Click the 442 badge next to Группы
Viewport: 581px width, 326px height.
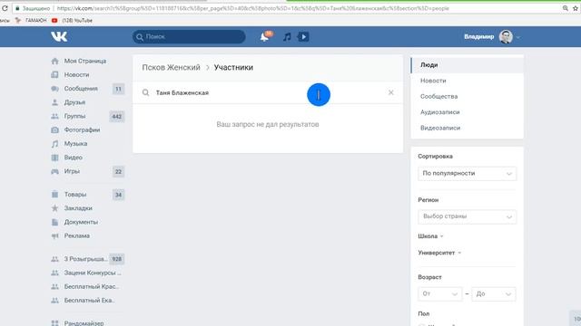tap(117, 117)
